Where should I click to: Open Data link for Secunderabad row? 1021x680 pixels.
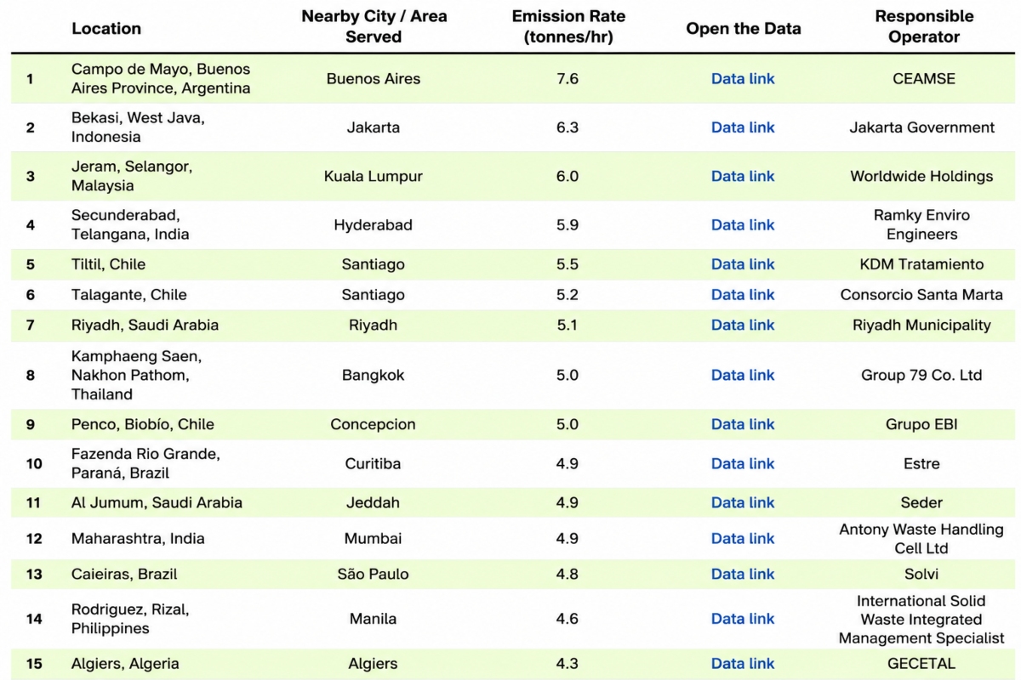coord(743,224)
